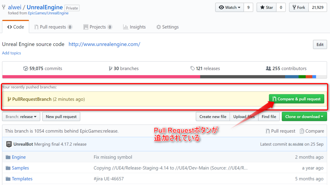
Task: Open the PullRequestBranch branch link
Action: (x=32, y=99)
